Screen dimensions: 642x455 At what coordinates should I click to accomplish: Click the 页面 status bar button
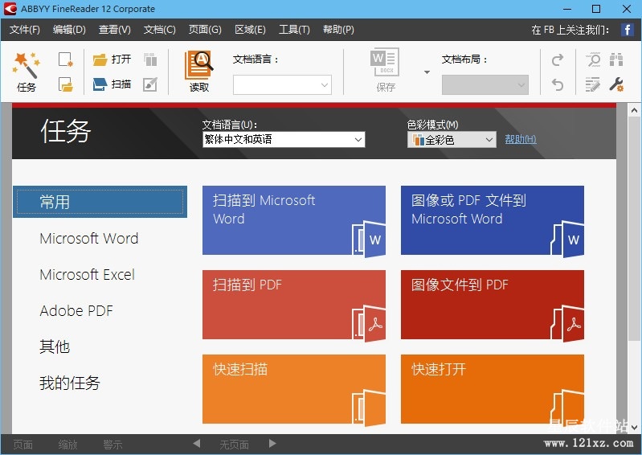[x=23, y=445]
